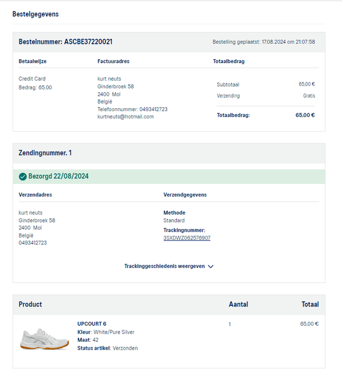Click the Factuuradres column header
The height and width of the screenshot is (381, 342).
(x=115, y=61)
